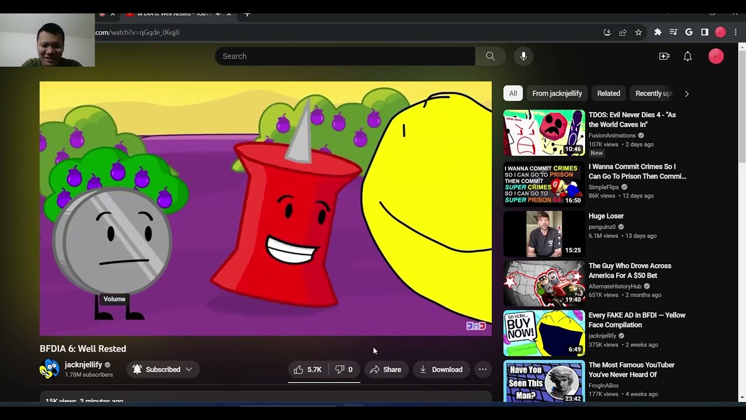The height and width of the screenshot is (420, 746).
Task: Toggle the Chrome side panel
Action: point(705,33)
